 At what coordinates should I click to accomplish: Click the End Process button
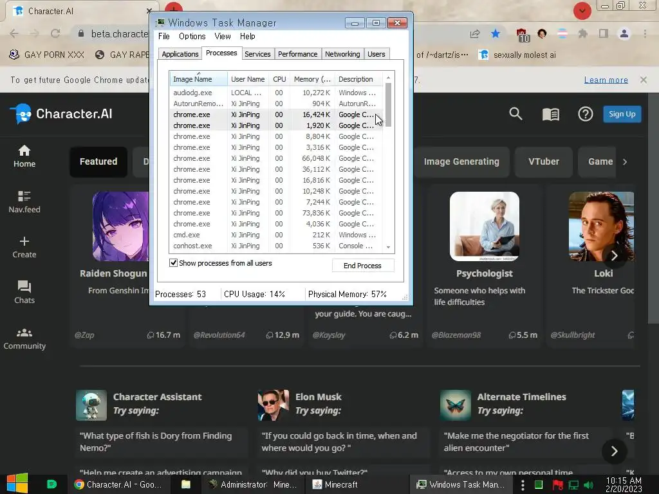[x=363, y=266]
